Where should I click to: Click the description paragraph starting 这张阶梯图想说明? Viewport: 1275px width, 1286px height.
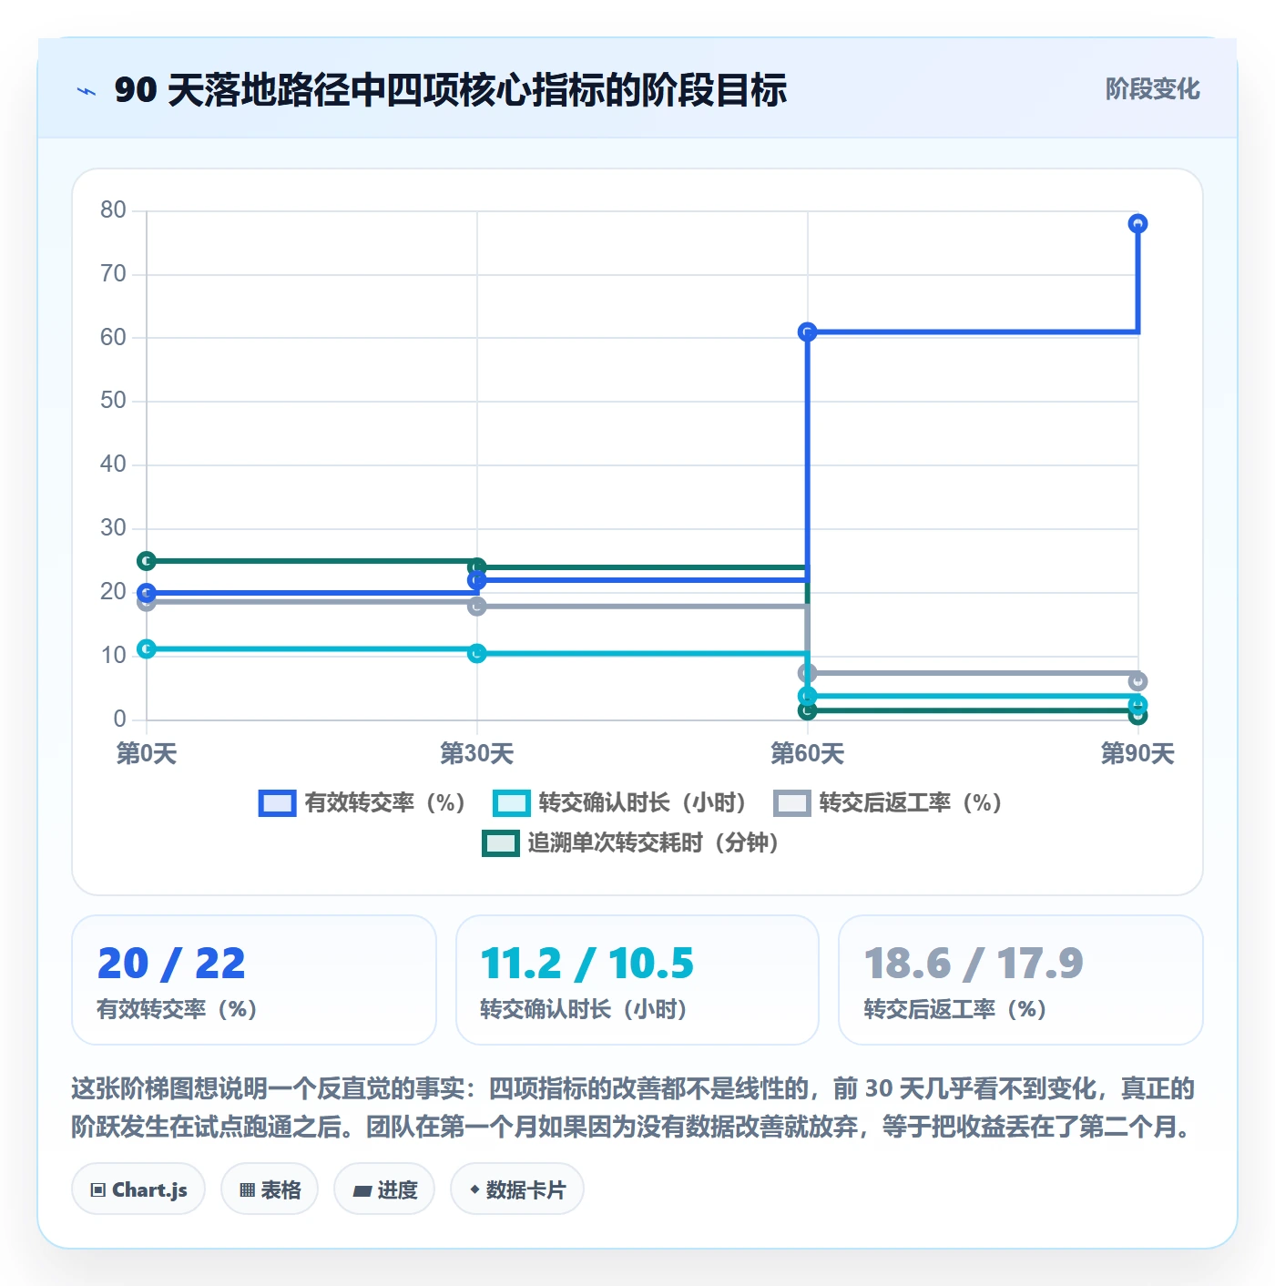[x=635, y=1107]
